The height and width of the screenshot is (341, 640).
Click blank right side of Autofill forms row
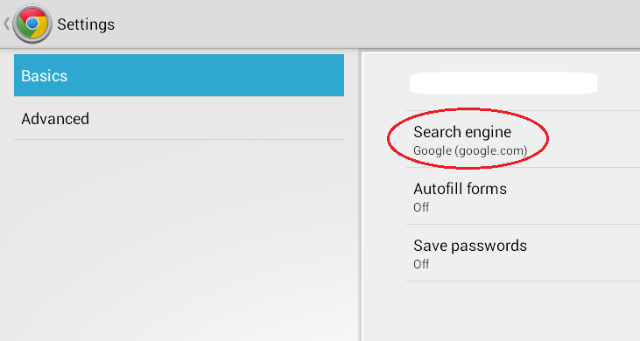(575, 196)
